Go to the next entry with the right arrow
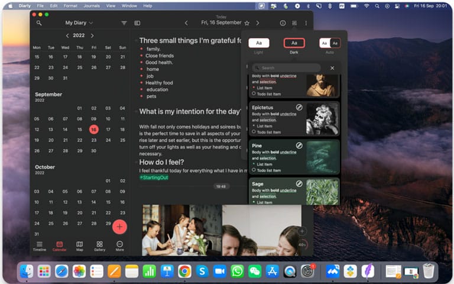The height and width of the screenshot is (284, 454). pyautogui.click(x=258, y=23)
